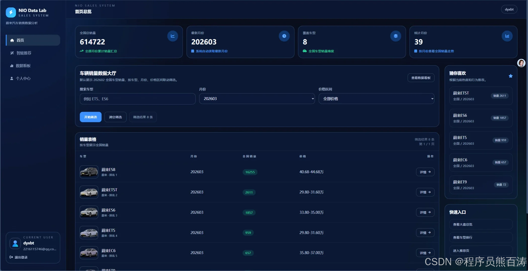The height and width of the screenshot is (271, 528).
Task: Click the 蔚来ET5 car thumbnail
Action: [89, 233]
